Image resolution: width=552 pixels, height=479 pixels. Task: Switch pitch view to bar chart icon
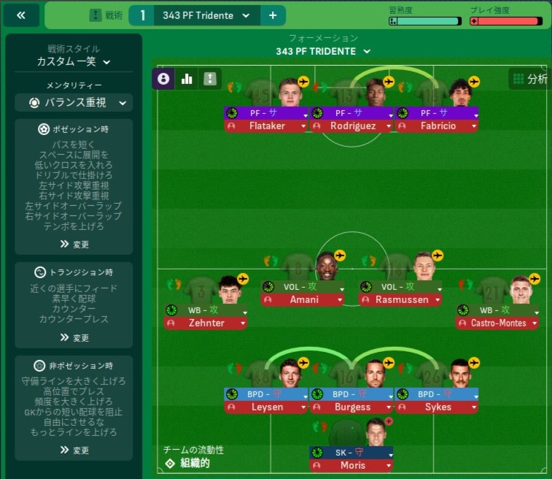click(x=187, y=79)
